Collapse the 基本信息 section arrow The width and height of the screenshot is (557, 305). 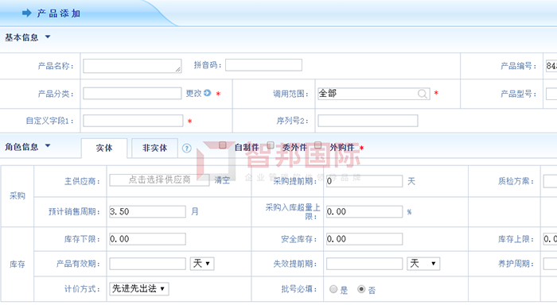48,37
